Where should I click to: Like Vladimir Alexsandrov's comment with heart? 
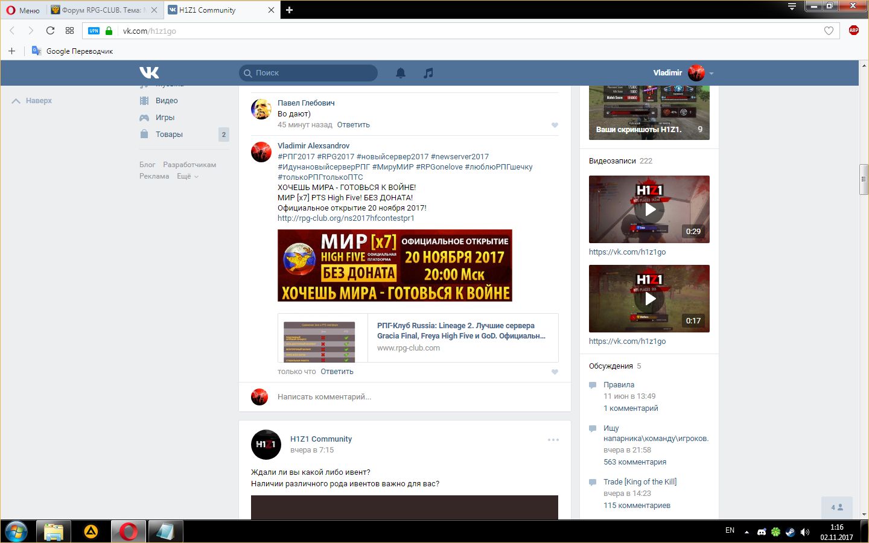pyautogui.click(x=555, y=372)
